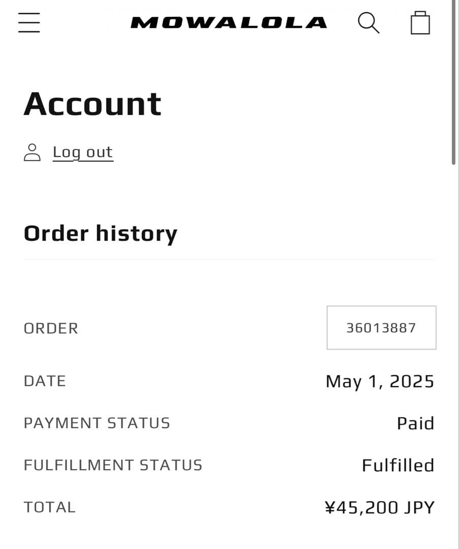Select the Paid status value
The height and width of the screenshot is (549, 459).
pyautogui.click(x=415, y=423)
